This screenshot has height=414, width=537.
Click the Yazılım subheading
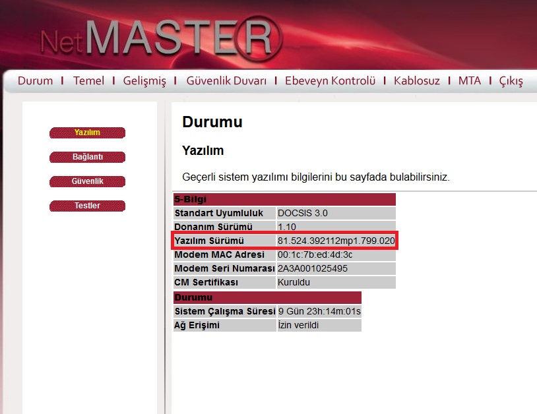click(203, 150)
